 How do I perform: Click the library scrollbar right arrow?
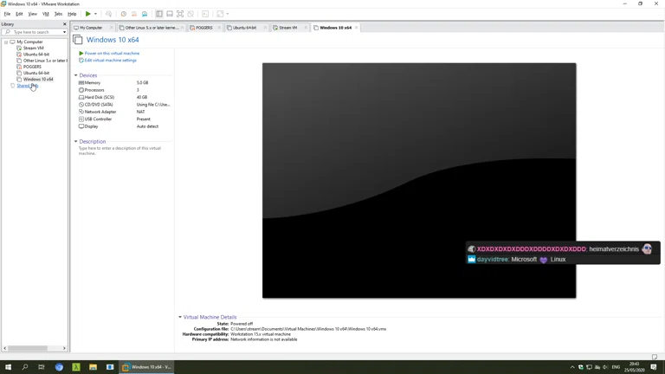pyautogui.click(x=64, y=349)
